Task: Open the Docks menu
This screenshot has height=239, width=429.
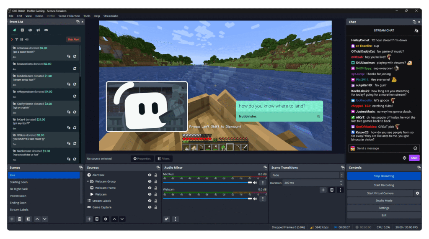Action: pos(39,16)
